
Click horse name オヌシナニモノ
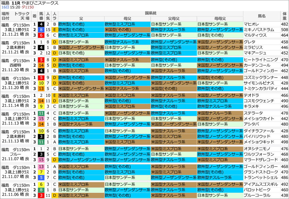(x=257, y=149)
